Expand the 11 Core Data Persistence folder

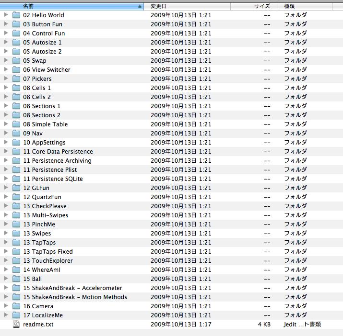coord(6,151)
